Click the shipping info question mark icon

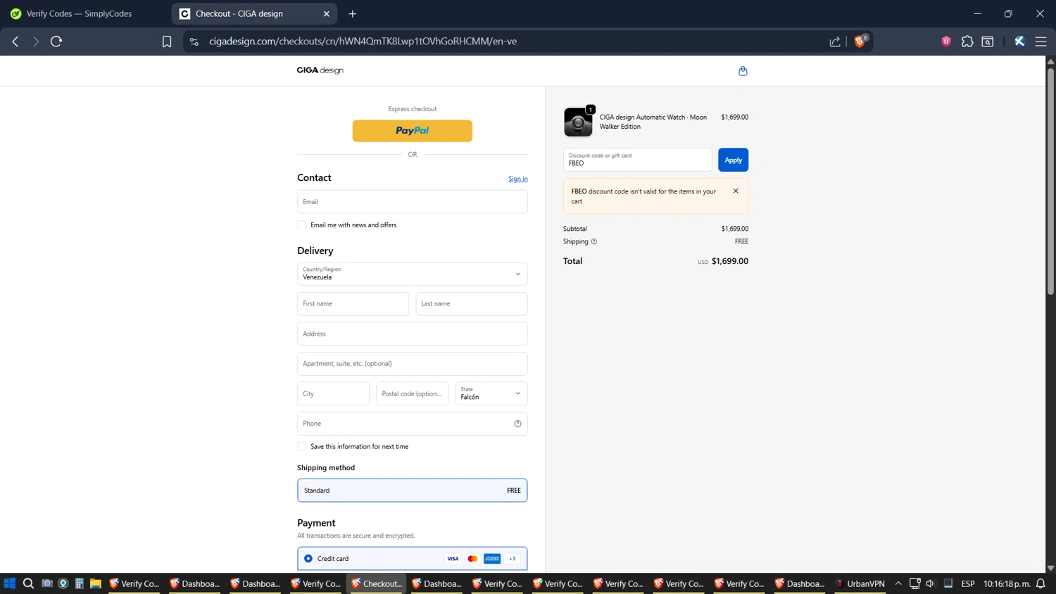coord(594,241)
